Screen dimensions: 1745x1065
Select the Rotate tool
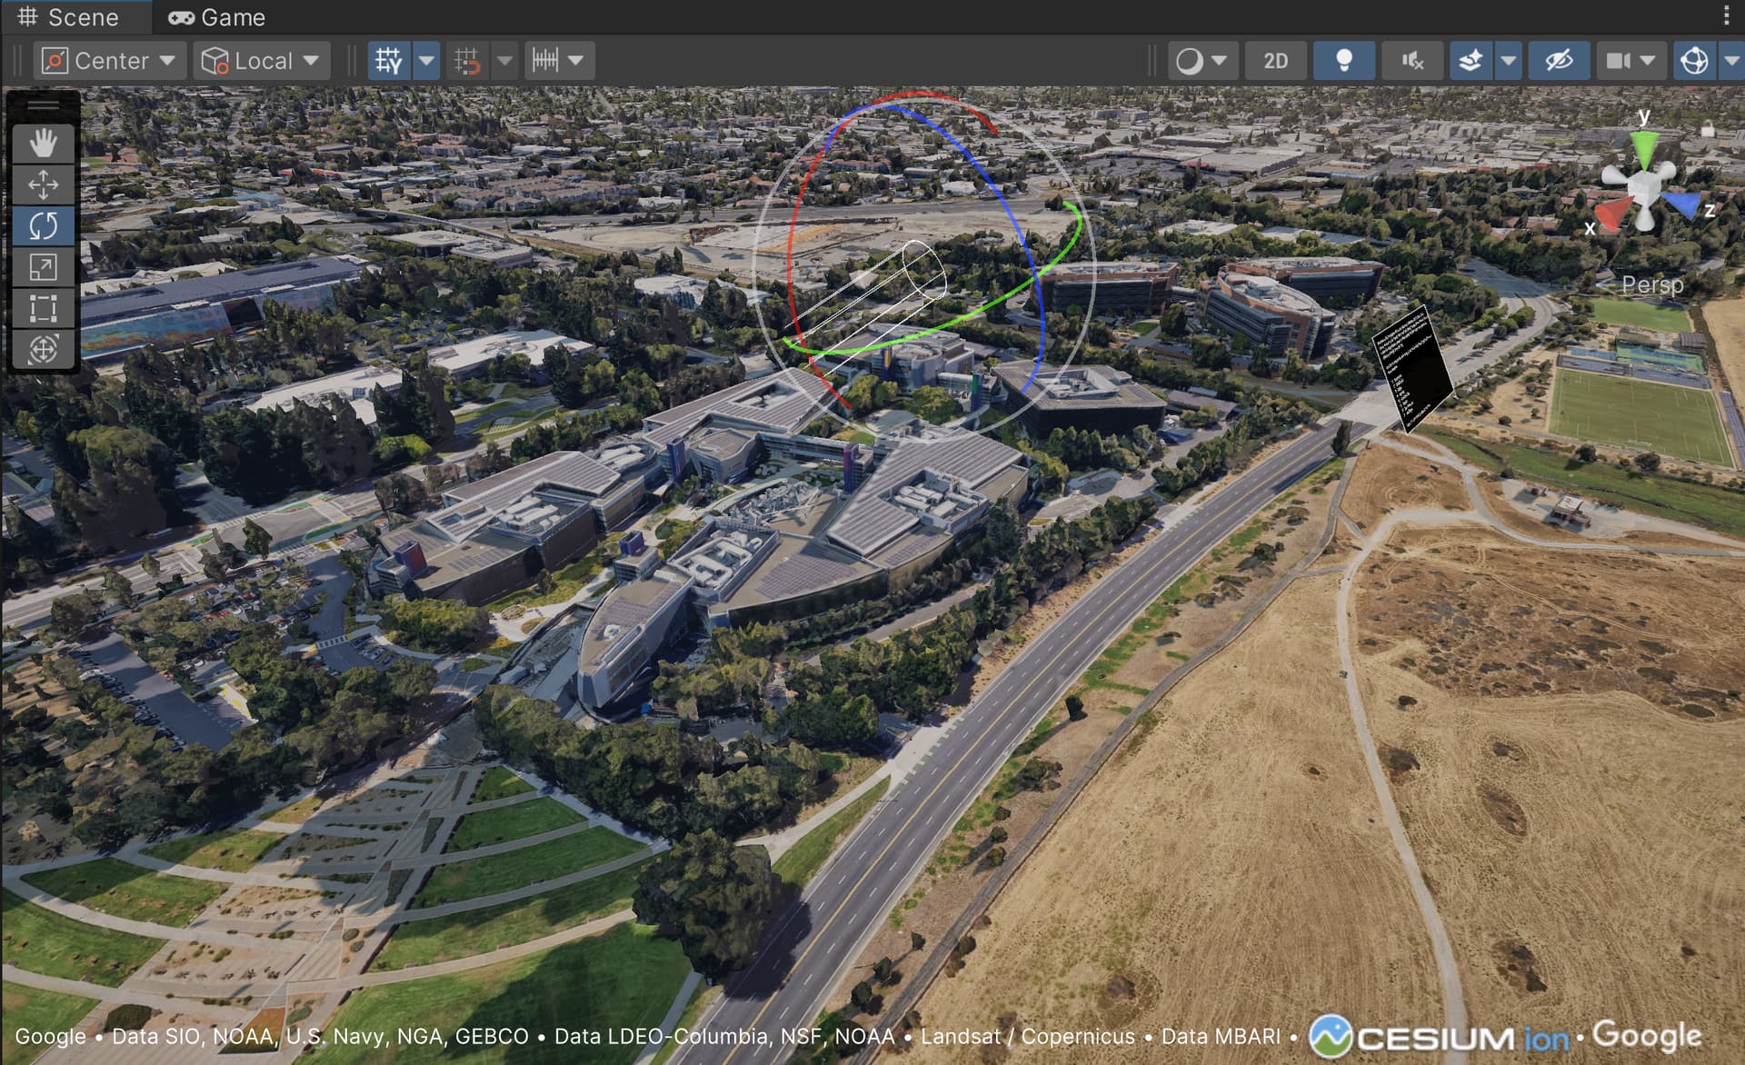point(43,225)
